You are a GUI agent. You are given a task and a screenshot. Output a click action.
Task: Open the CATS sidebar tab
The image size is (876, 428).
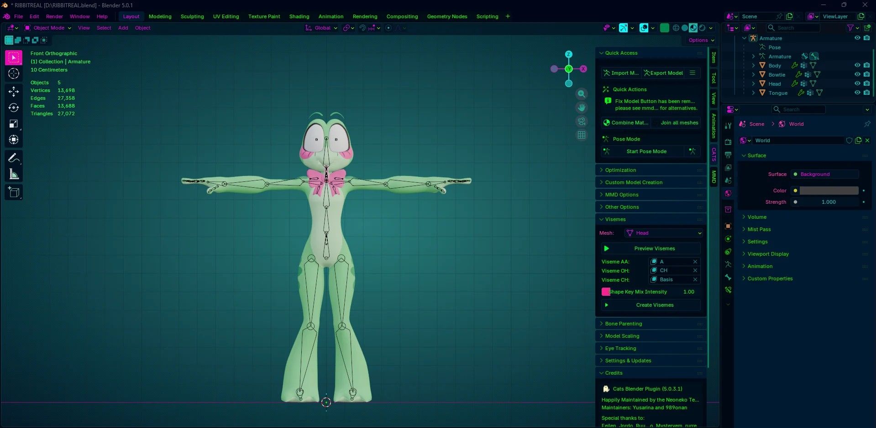pos(713,154)
